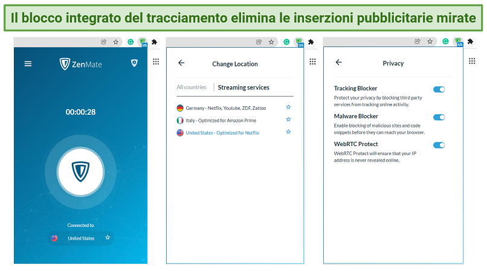Click the WebRTC Protect heading

pyautogui.click(x=356, y=144)
